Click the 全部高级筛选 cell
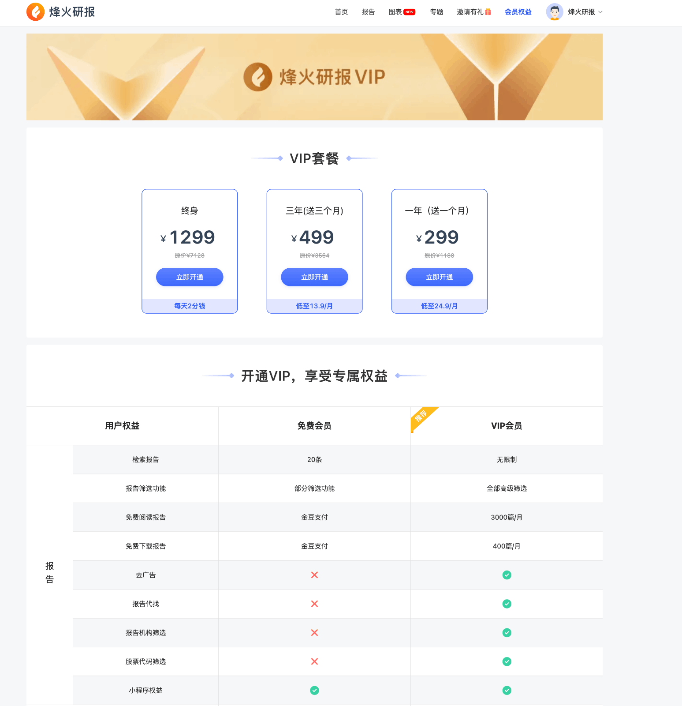The width and height of the screenshot is (682, 706). pyautogui.click(x=507, y=488)
